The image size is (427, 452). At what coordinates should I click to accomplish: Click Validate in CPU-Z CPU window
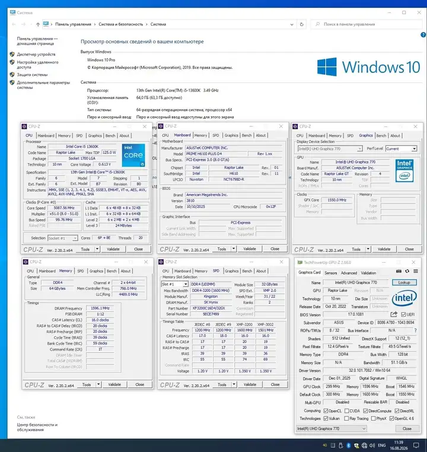click(113, 249)
